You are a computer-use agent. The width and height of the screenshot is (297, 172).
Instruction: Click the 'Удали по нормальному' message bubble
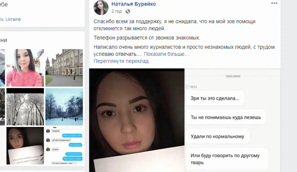click(217, 136)
